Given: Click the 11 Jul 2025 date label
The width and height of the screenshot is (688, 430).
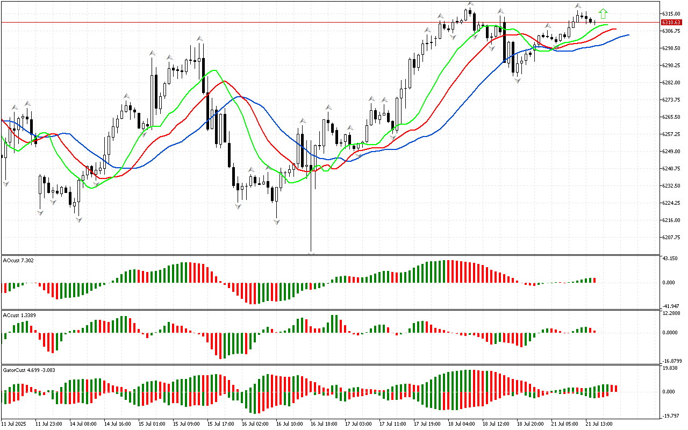Looking at the screenshot, I should (15, 424).
